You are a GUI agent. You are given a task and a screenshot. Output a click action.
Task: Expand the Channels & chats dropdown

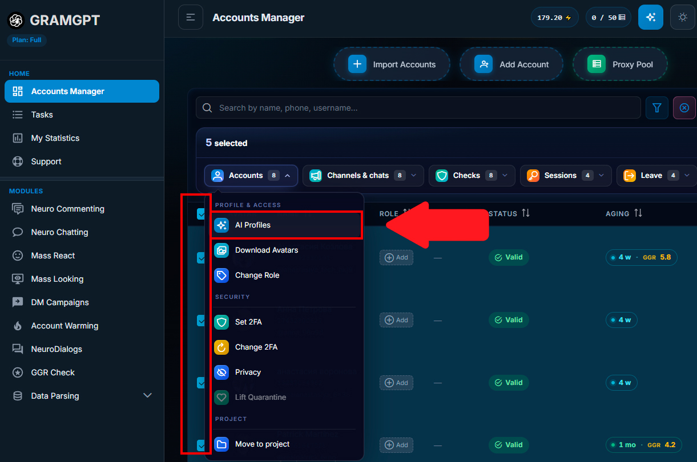click(363, 176)
